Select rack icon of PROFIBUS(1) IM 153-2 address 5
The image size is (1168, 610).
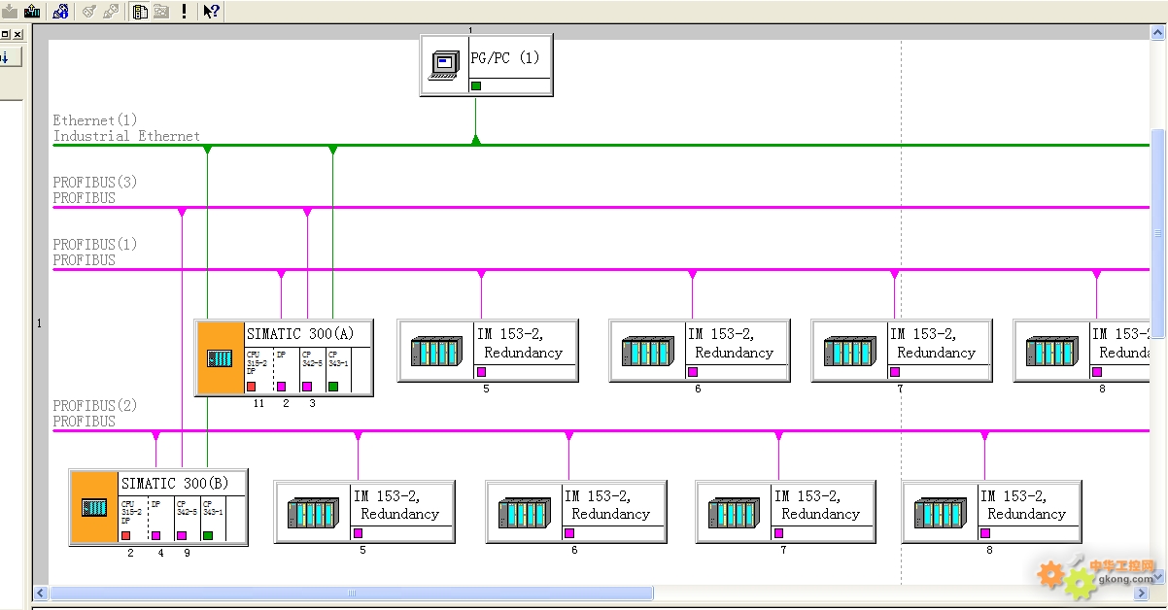tap(436, 351)
